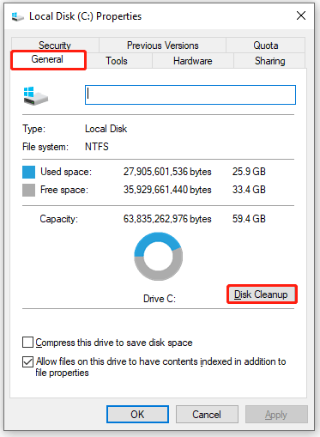The width and height of the screenshot is (320, 437).
Task: Confirm with the OK button
Action: (137, 414)
